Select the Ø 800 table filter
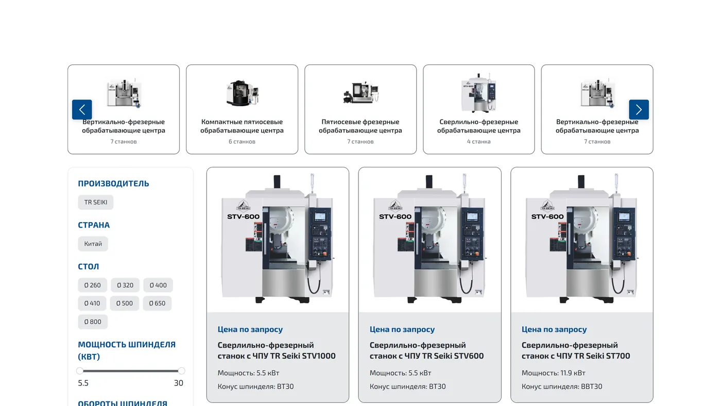The image size is (721, 406). click(93, 322)
